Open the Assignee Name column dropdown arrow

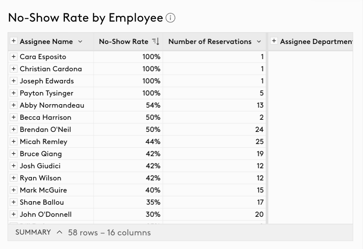click(x=80, y=42)
